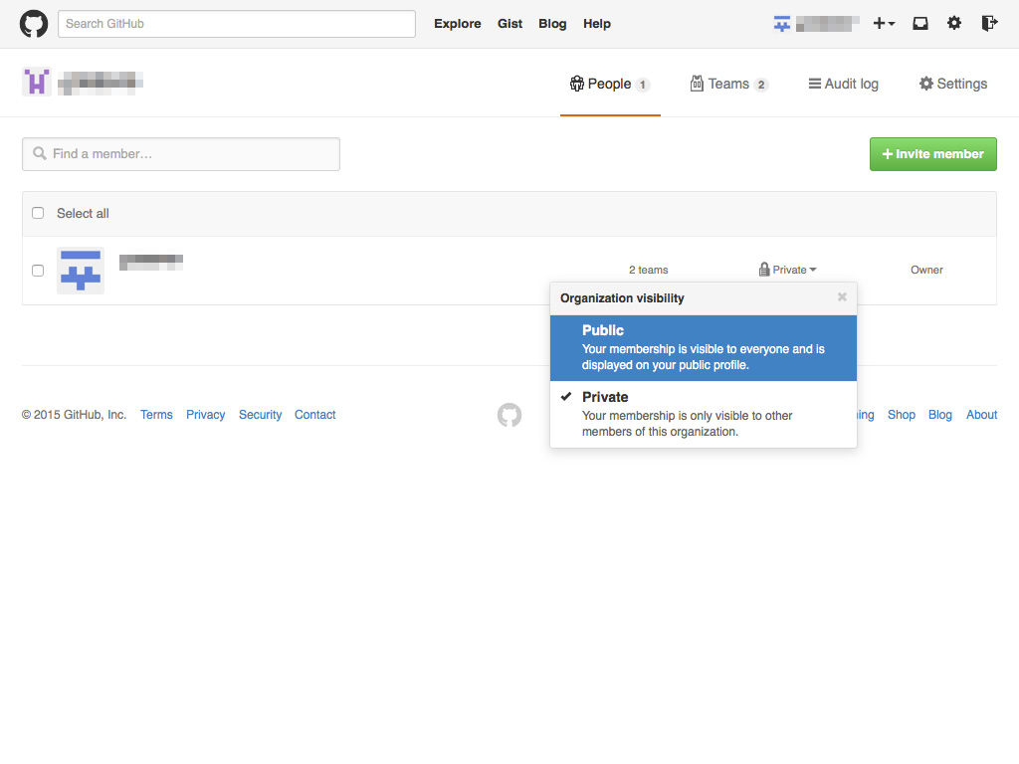The height and width of the screenshot is (764, 1019).
Task: Open the 2 teams link
Action: 648,270
